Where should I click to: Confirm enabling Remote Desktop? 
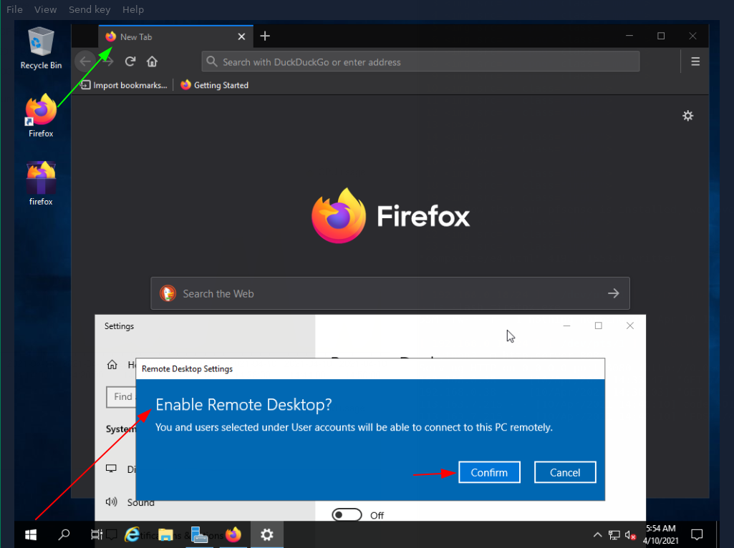pyautogui.click(x=489, y=472)
